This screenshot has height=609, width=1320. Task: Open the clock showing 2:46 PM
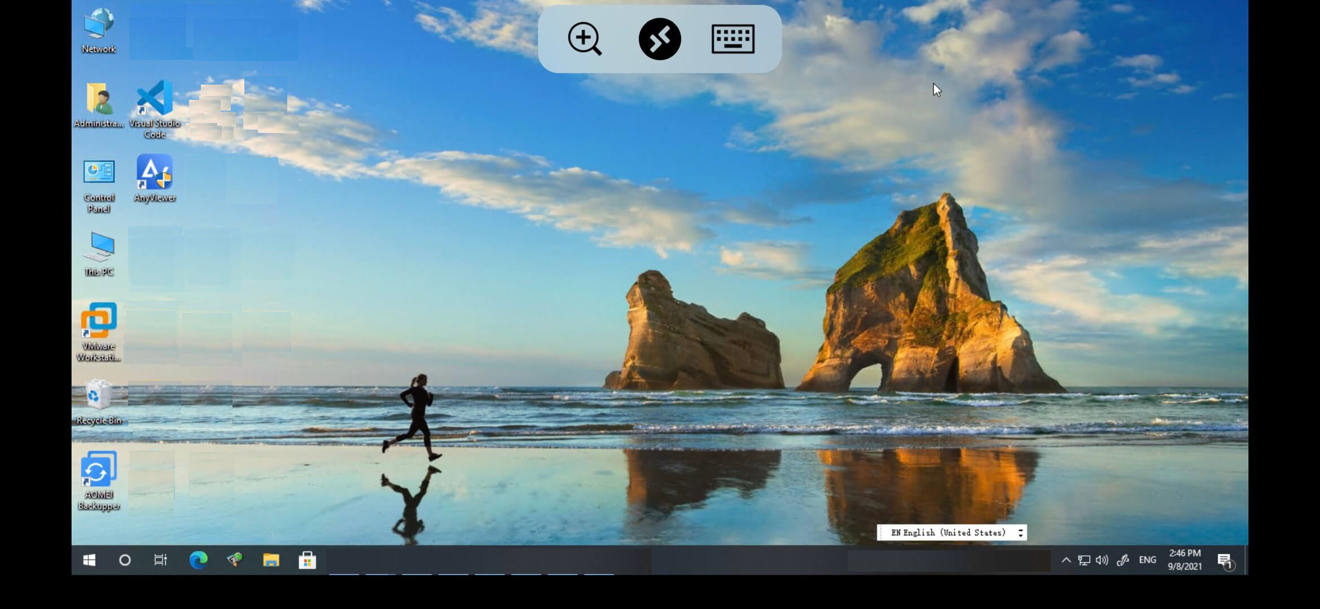1185,560
